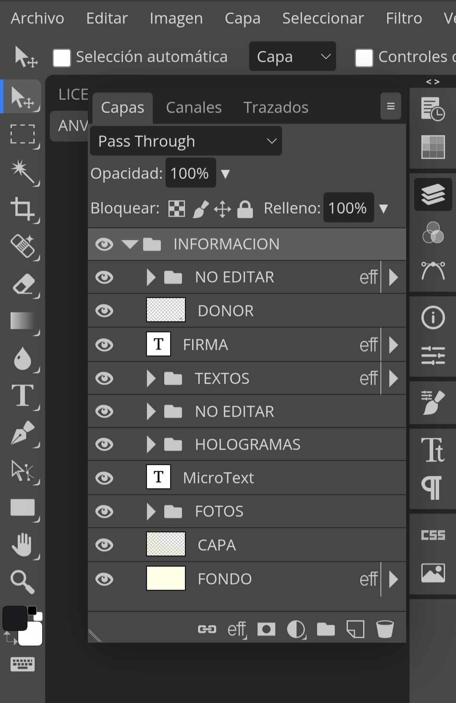Enable the Selección automática checkbox
The width and height of the screenshot is (456, 703).
click(x=62, y=58)
